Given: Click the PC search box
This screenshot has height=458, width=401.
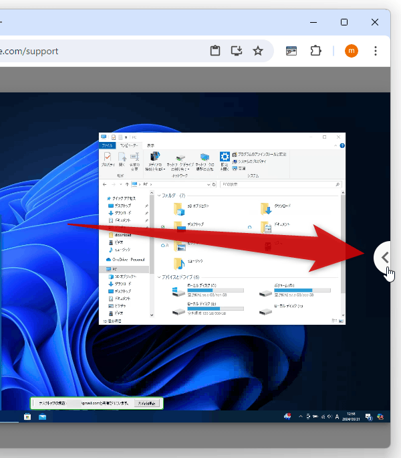Looking at the screenshot, I should click(281, 184).
